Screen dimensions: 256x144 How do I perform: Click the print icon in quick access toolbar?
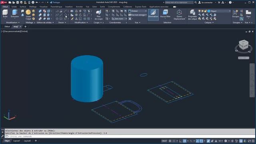[33, 2]
